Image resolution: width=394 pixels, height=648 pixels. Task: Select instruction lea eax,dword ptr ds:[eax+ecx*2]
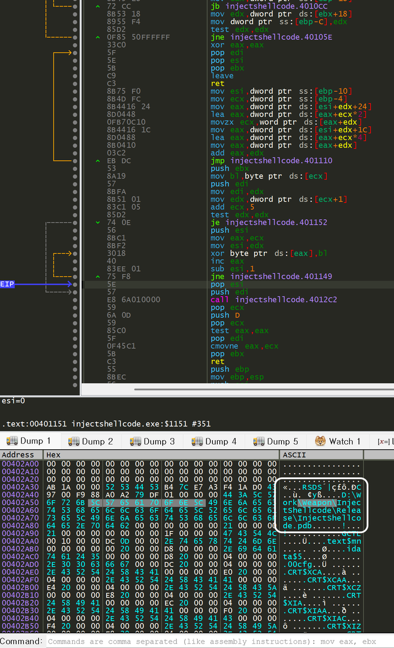pos(288,114)
